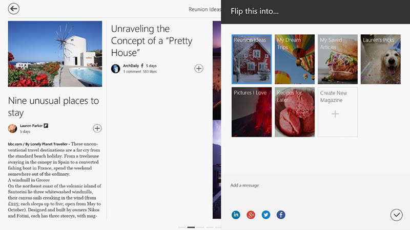The height and width of the screenshot is (230, 410).
Task: Select the Recipes for Later magazine
Action: click(x=295, y=112)
